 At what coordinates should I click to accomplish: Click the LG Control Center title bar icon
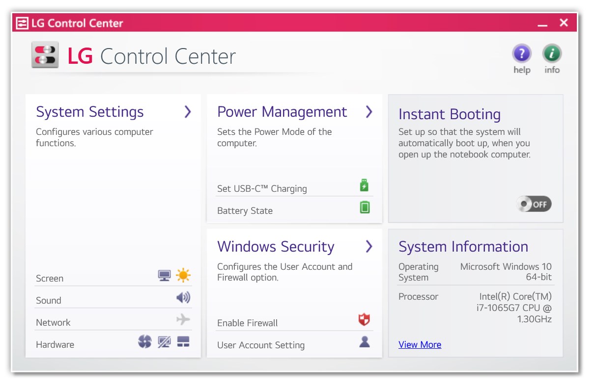click(x=22, y=22)
